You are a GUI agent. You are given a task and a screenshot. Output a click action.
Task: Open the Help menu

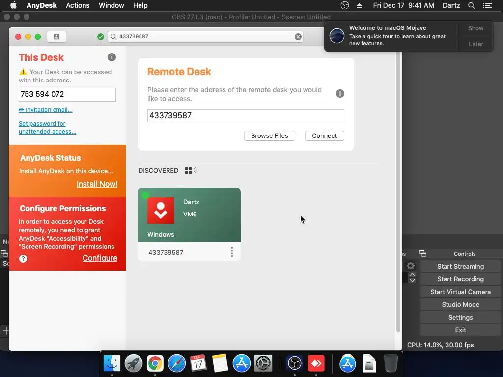click(x=140, y=5)
